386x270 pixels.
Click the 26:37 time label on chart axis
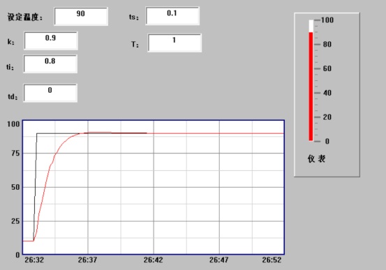tap(88, 260)
